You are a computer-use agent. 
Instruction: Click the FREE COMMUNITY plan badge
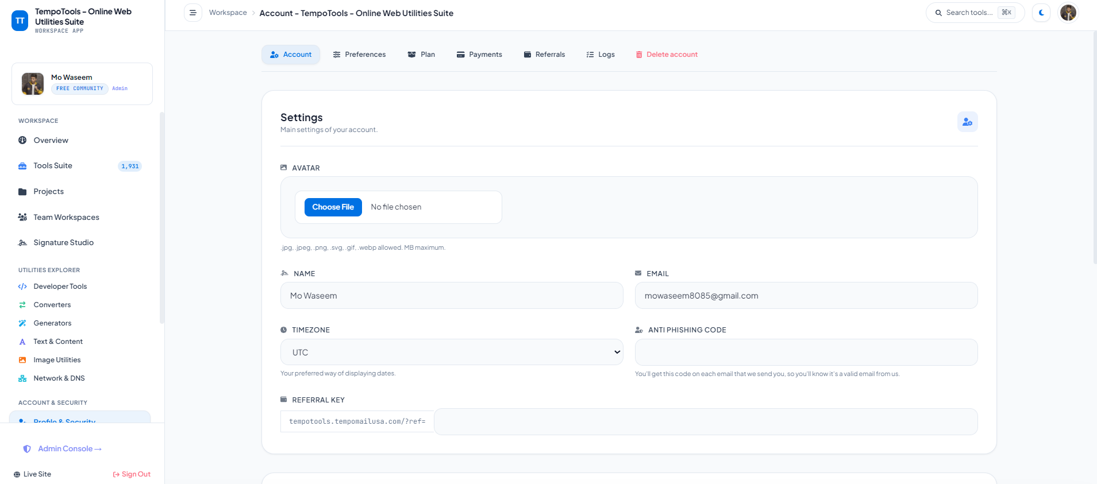80,88
